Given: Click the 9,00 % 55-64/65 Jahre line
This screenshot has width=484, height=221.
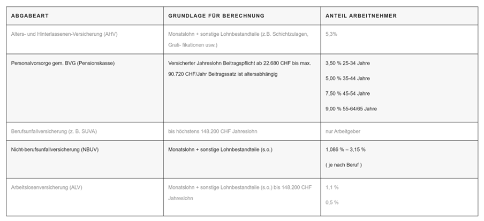Looking at the screenshot, I should tap(351, 109).
